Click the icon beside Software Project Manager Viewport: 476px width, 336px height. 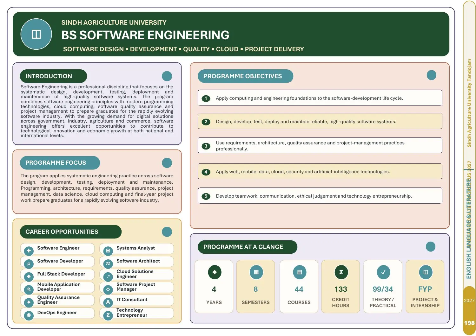point(108,289)
